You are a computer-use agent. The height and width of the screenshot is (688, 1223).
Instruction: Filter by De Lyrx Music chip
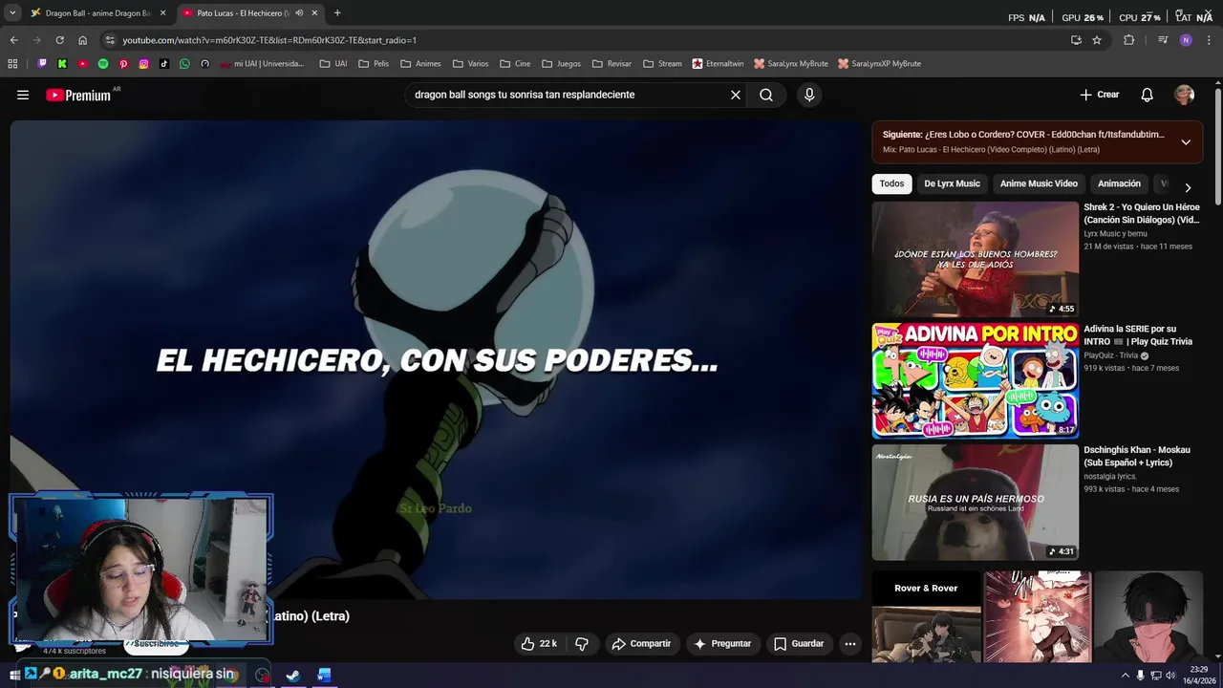[x=952, y=183]
